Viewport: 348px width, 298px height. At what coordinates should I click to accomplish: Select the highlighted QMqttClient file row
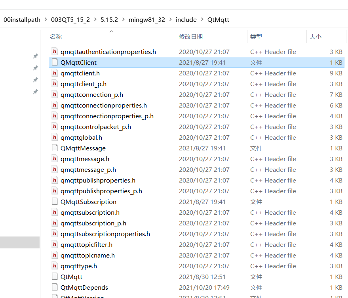[x=158, y=62]
